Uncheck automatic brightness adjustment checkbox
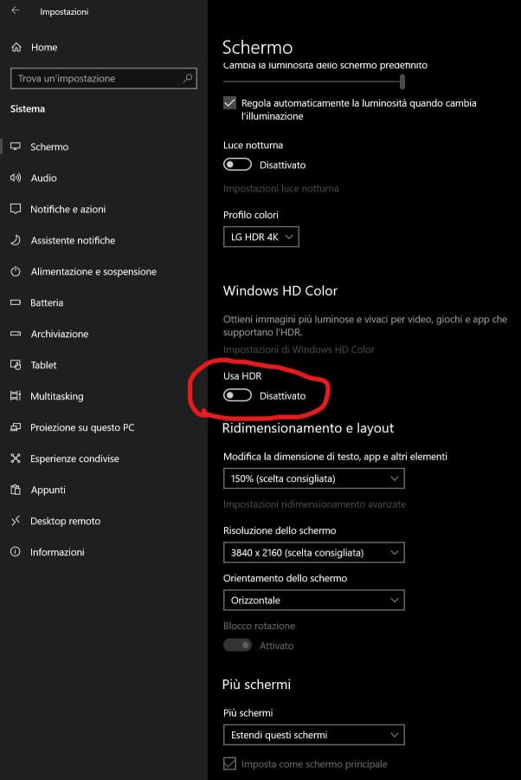 point(230,103)
